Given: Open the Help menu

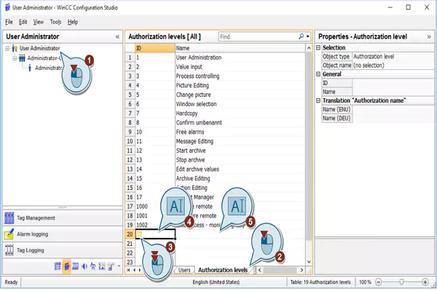Looking at the screenshot, I should click(72, 22).
